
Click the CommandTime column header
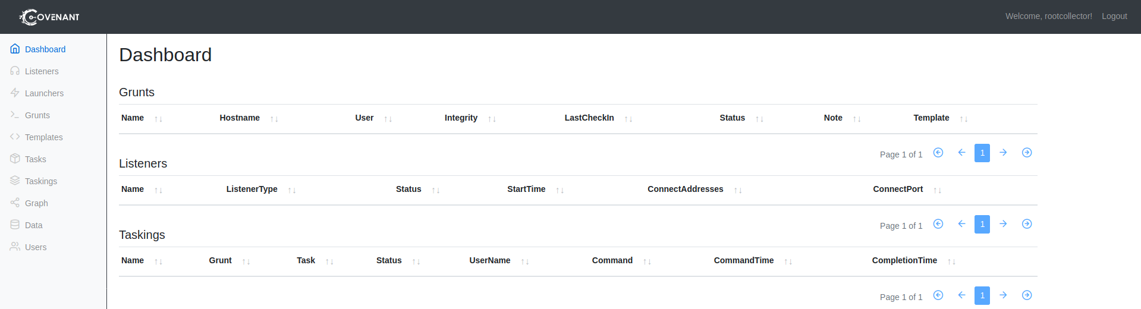(x=744, y=260)
